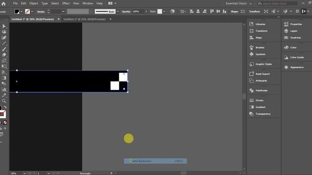Select the Column Graph tool
Image resolution: width=312 pixels, height=175 pixels.
tap(4, 89)
